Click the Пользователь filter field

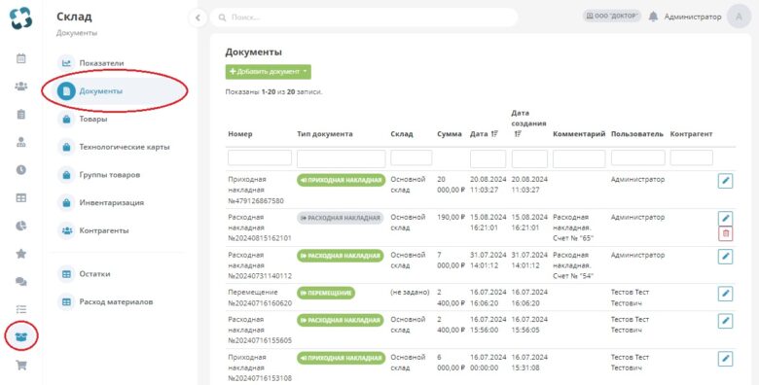coord(638,158)
